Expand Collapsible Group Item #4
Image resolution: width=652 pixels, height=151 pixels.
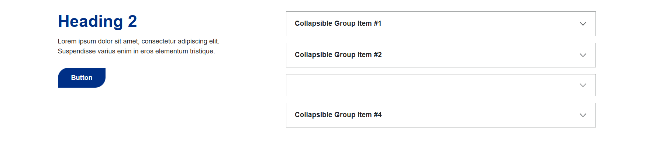[x=441, y=115]
